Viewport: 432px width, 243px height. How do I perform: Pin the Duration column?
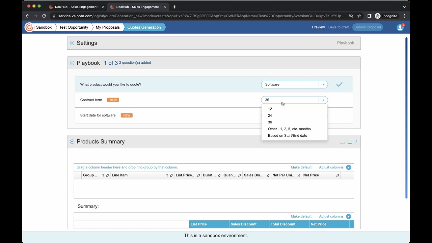[219, 175]
